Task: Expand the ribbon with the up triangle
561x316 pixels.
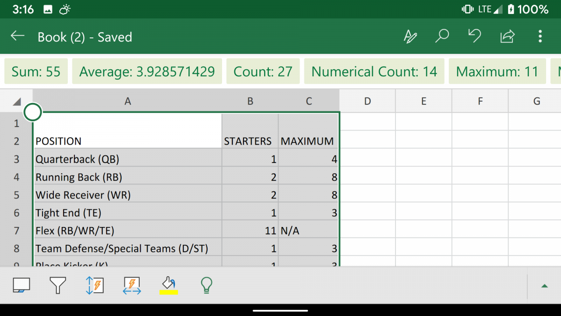Action: click(x=544, y=286)
